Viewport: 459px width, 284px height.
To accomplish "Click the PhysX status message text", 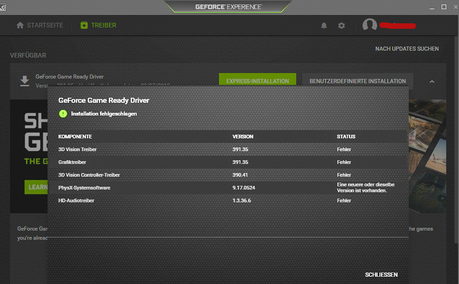I will coord(366,188).
